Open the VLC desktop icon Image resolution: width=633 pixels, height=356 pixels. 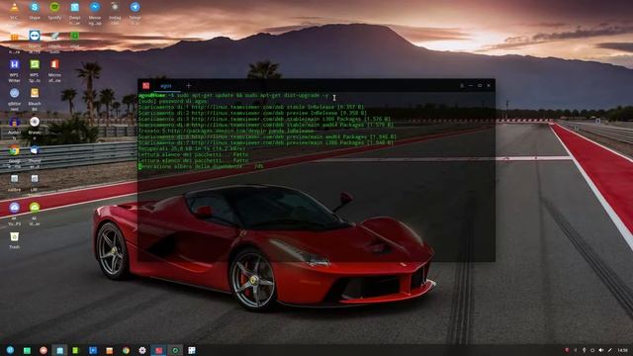pyautogui.click(x=14, y=7)
